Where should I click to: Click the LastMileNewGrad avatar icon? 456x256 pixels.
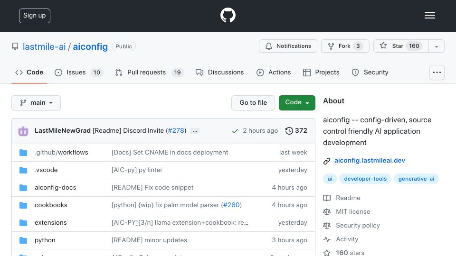(23, 131)
